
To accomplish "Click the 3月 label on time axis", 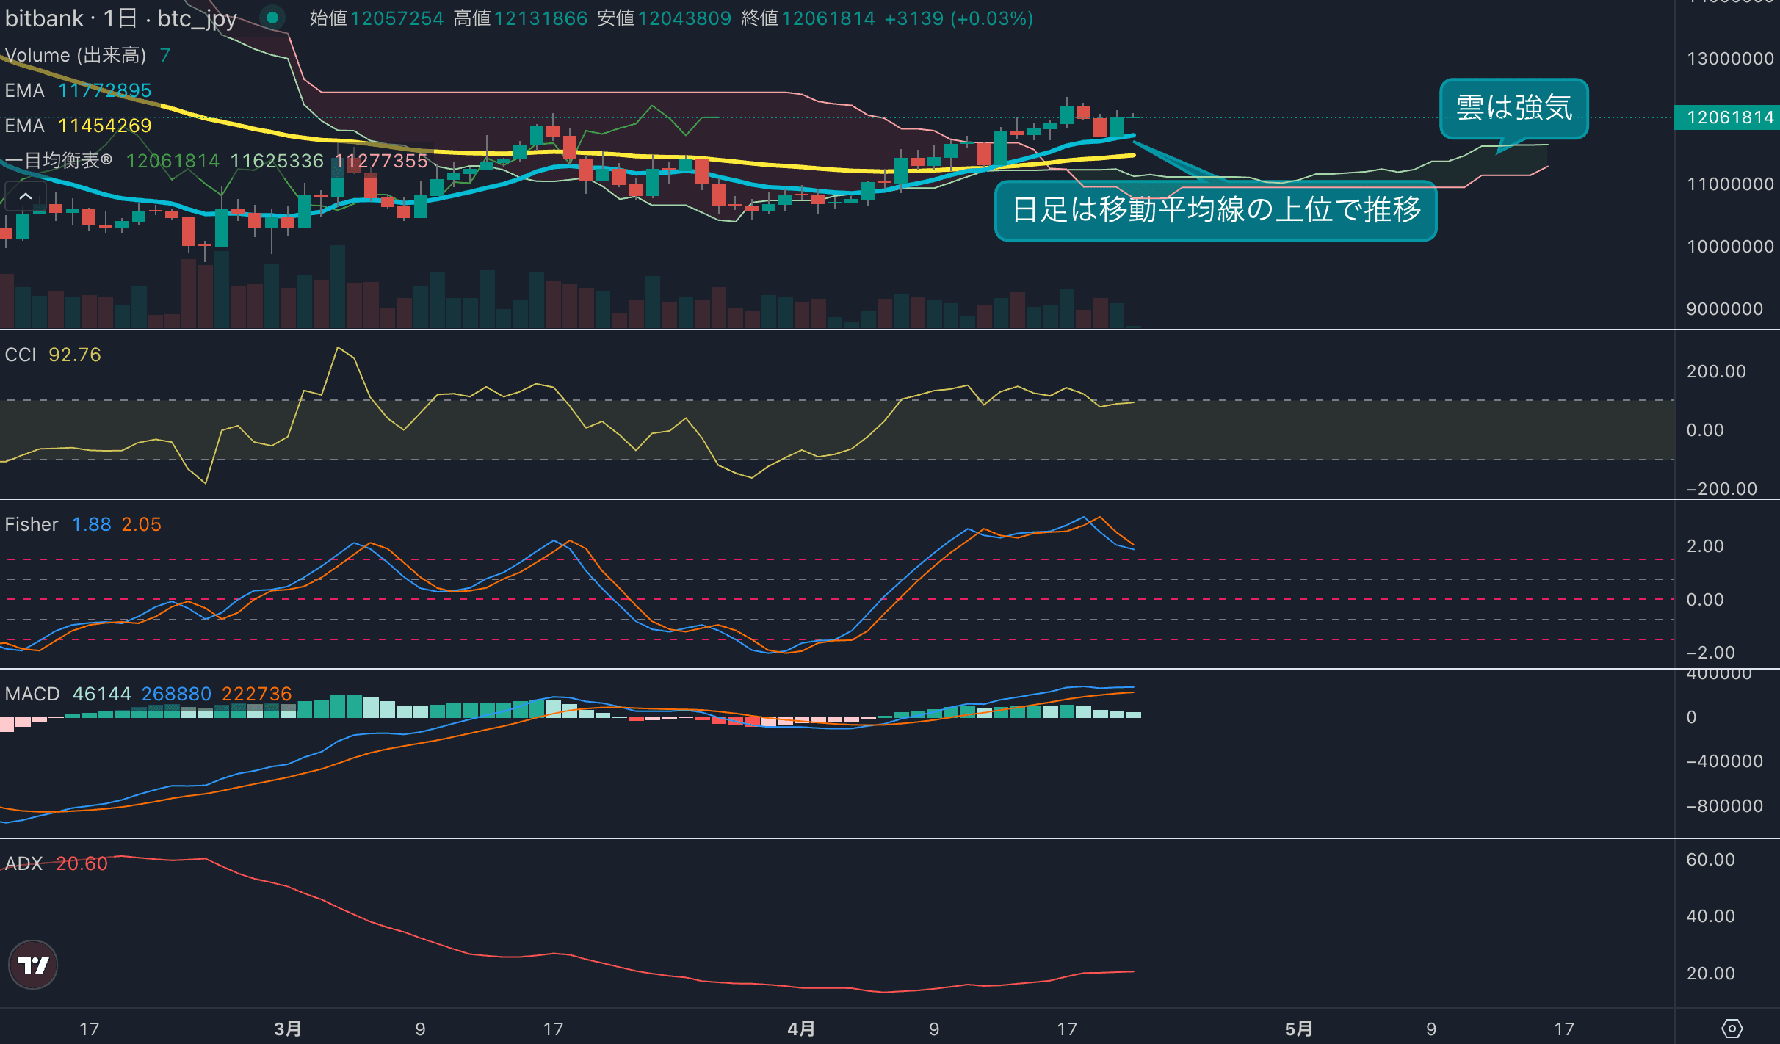I will pyautogui.click(x=287, y=1029).
